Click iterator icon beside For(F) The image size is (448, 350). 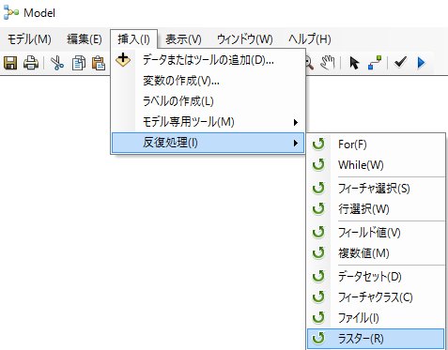coord(318,145)
